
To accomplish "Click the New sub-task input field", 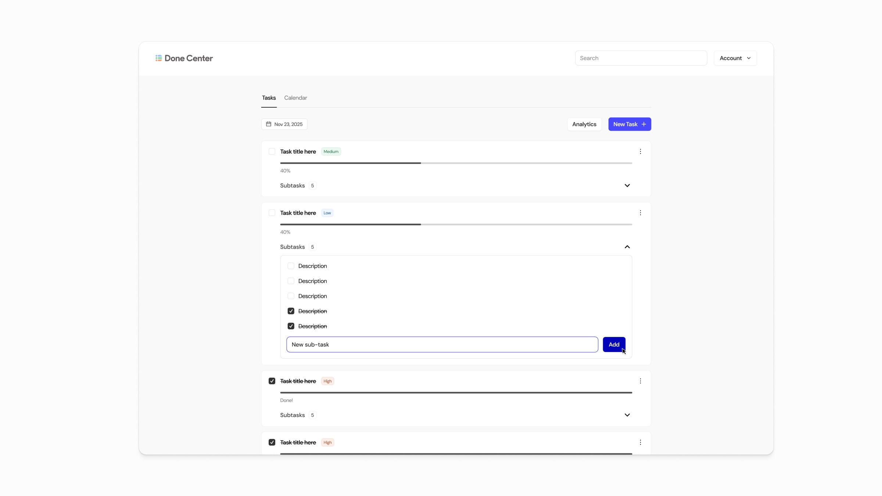I will (x=442, y=345).
